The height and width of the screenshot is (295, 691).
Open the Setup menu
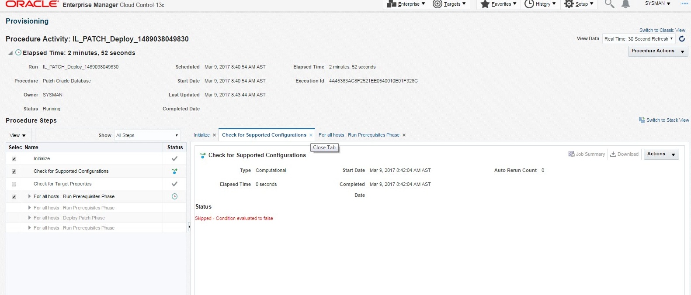[x=579, y=4]
